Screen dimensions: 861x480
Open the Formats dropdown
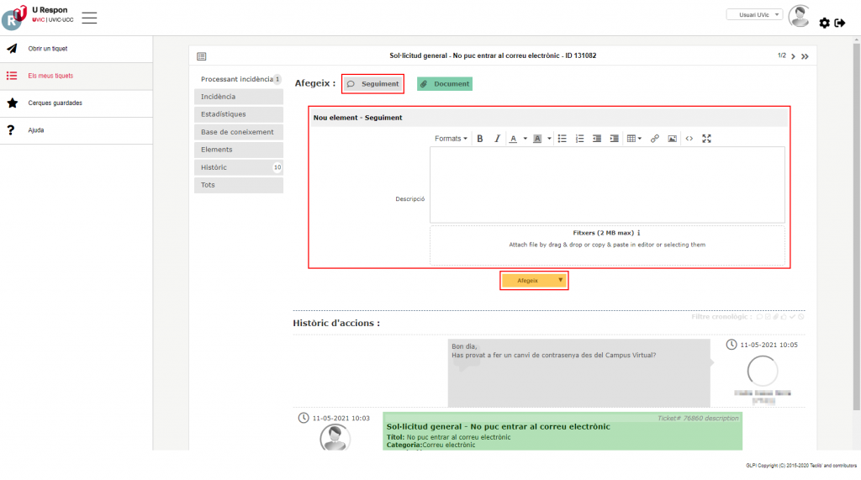point(452,139)
